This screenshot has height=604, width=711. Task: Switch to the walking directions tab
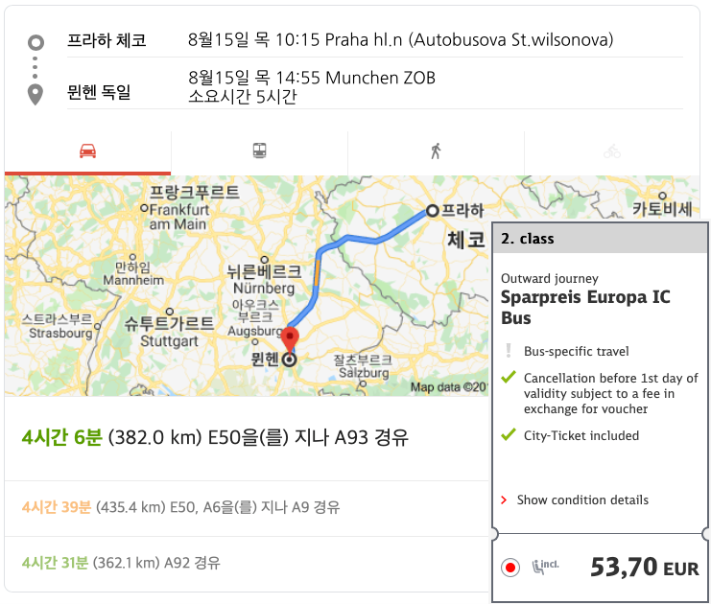436,151
